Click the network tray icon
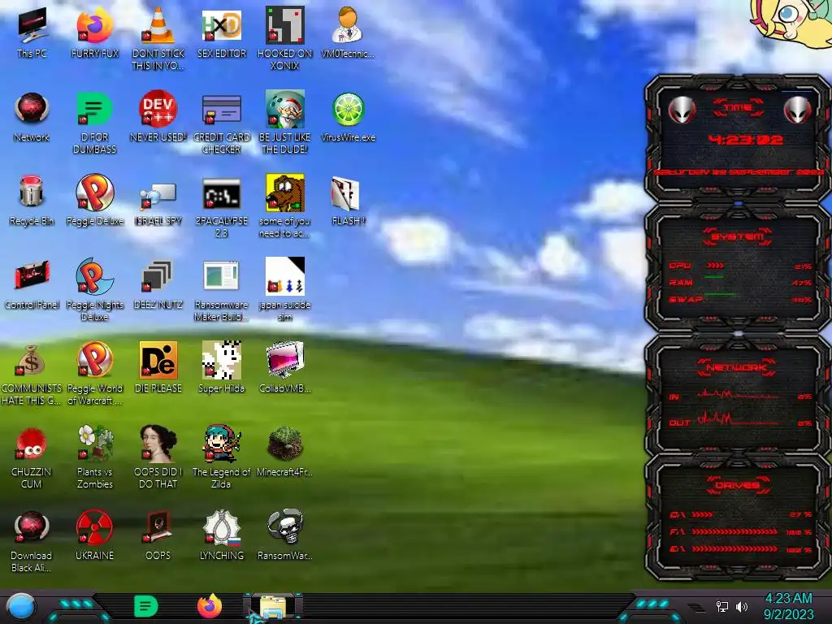Screen dimensions: 832x624 722,606
